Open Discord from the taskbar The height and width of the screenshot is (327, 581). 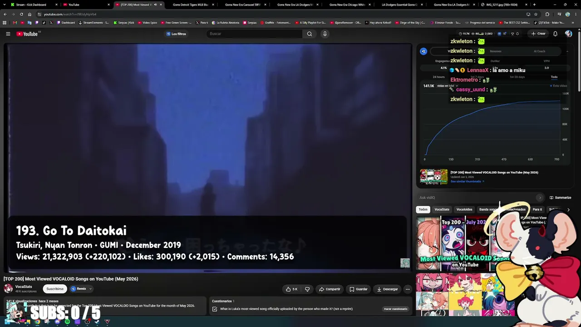tap(57, 322)
